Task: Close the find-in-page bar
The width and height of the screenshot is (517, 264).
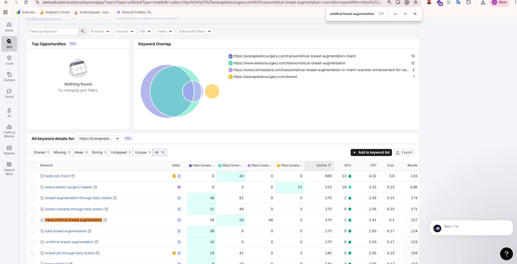Action: click(415, 14)
